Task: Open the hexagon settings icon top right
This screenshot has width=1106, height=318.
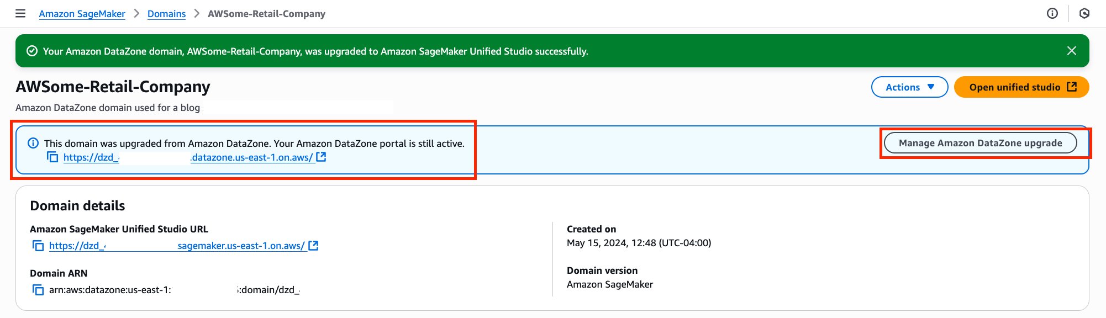Action: point(1084,13)
